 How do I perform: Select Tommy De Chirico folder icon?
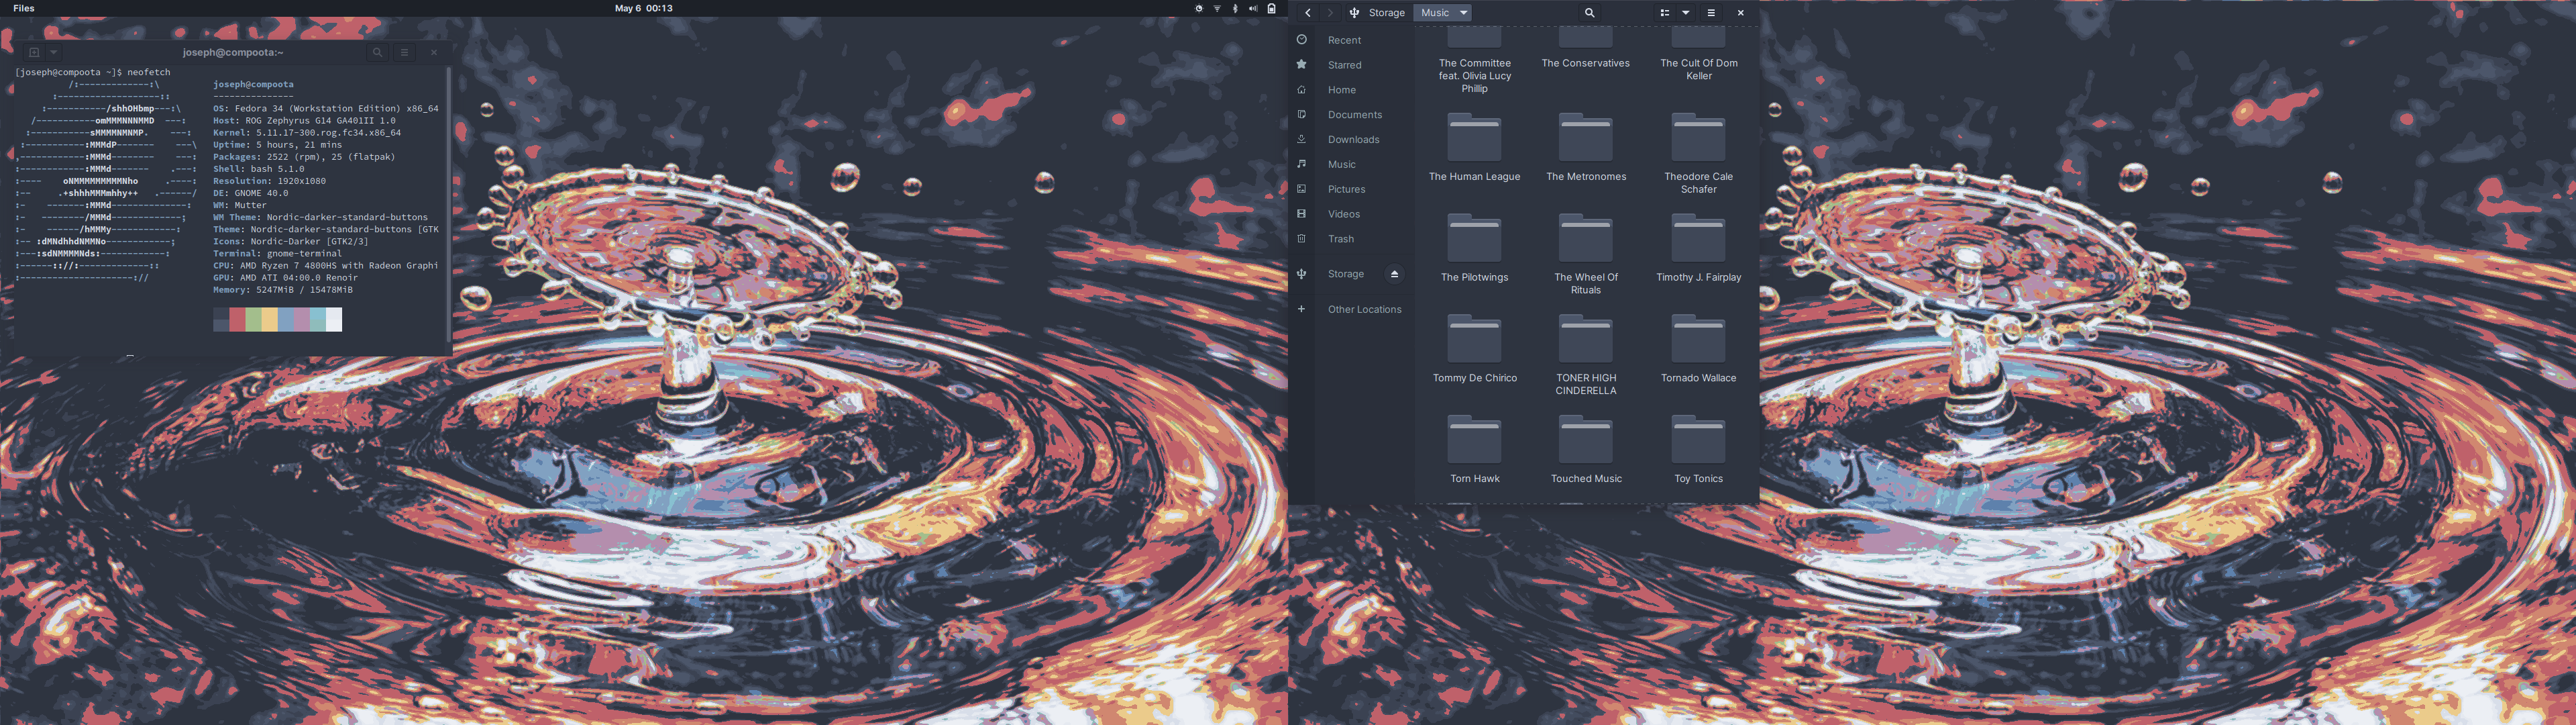[x=1475, y=340]
